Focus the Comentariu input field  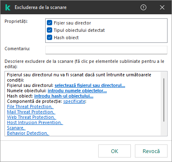click(x=106, y=50)
